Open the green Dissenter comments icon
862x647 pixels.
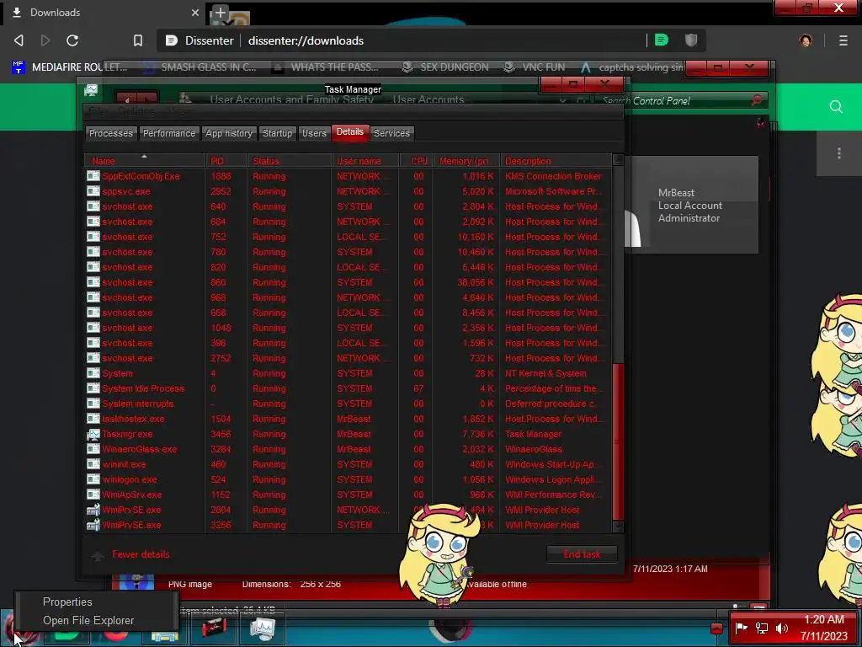(x=662, y=40)
